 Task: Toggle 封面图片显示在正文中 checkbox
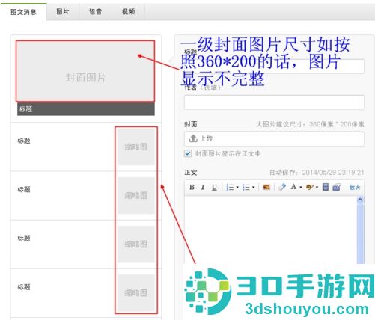[x=188, y=153]
